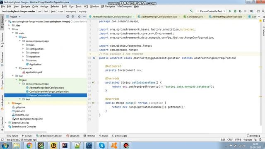This screenshot has height=149, width=265.
Task: Open the TODO tool window
Action: click(x=12, y=136)
